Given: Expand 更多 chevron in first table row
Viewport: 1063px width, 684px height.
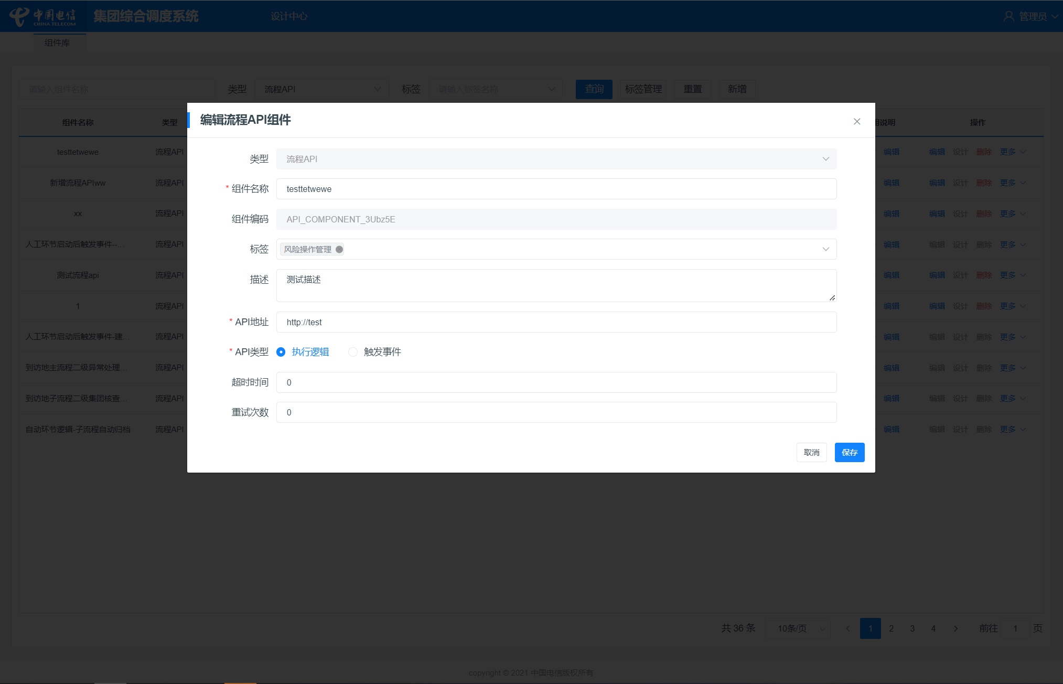Looking at the screenshot, I should [1023, 152].
